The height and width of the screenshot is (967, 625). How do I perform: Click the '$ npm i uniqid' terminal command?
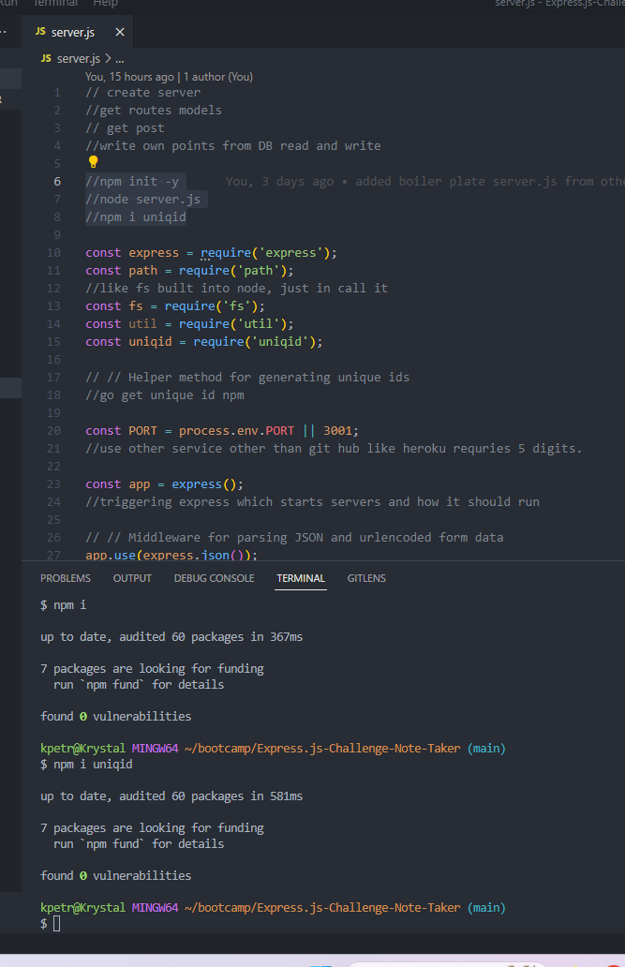tap(86, 764)
